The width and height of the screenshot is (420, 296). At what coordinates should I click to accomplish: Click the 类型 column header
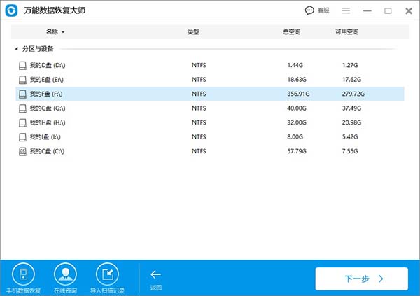193,32
